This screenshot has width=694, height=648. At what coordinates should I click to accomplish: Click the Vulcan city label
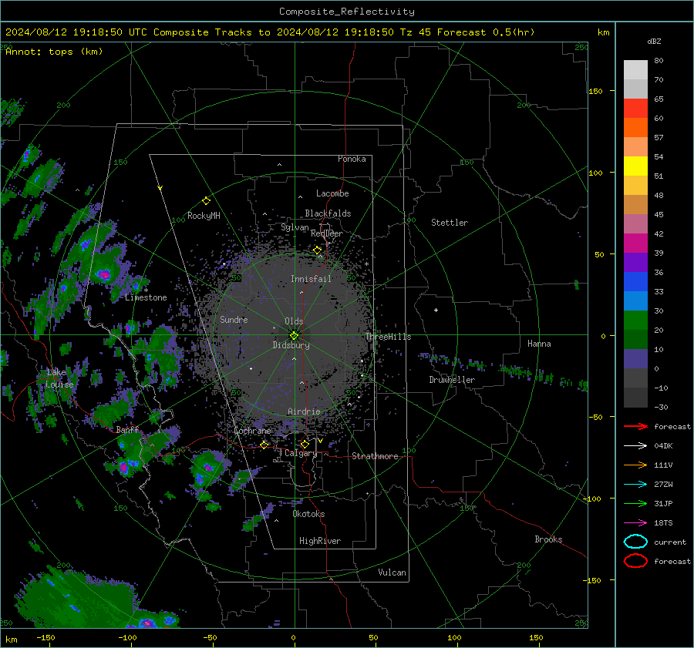392,572
